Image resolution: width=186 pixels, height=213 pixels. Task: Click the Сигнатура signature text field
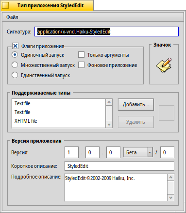(x=106, y=32)
